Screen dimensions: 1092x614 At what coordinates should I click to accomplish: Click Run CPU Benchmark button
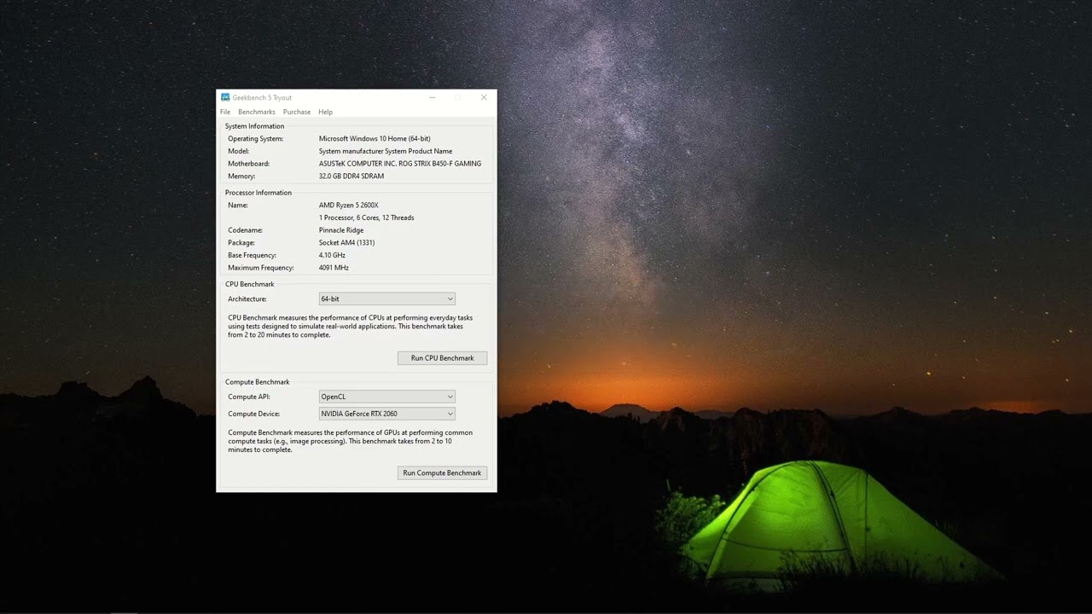coord(442,358)
